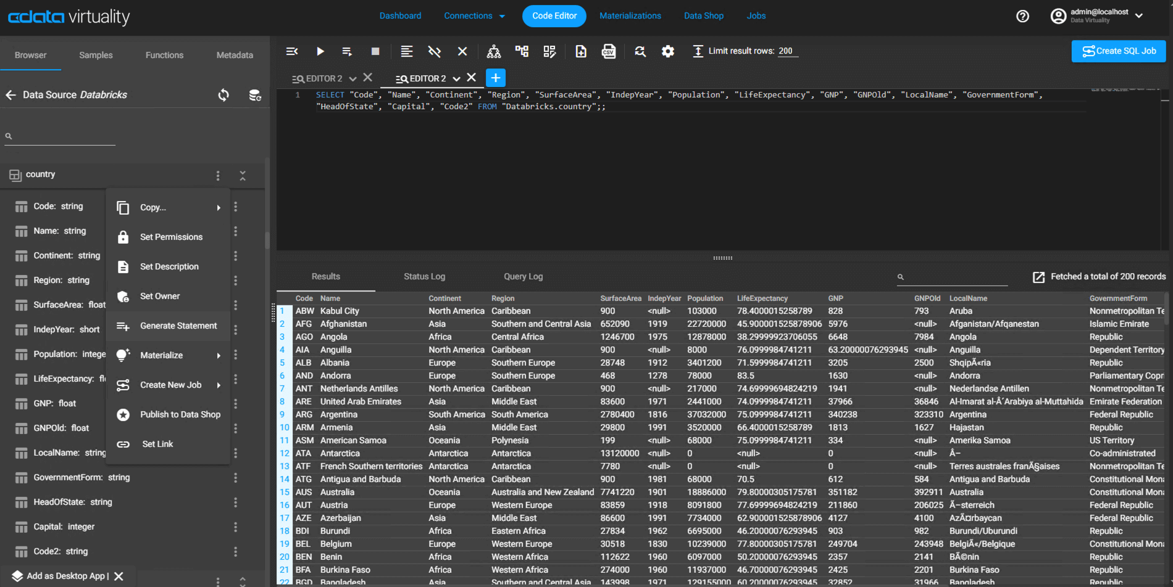Click the help question mark icon

click(x=1022, y=16)
